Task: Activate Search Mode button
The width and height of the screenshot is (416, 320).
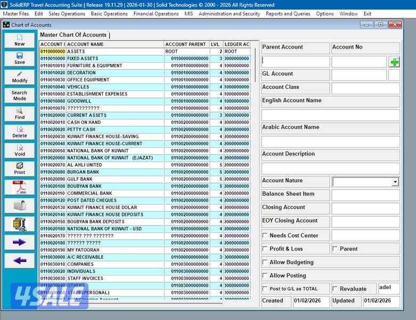Action: (19, 95)
